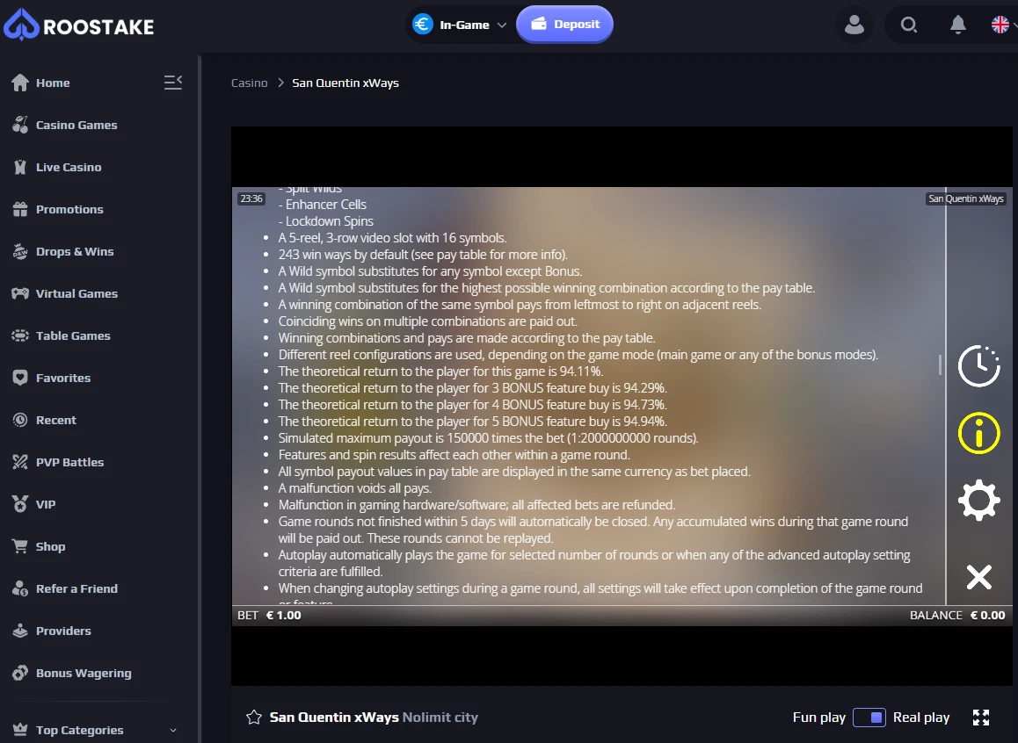Click the Fun play label
The height and width of the screenshot is (743, 1018).
818,717
